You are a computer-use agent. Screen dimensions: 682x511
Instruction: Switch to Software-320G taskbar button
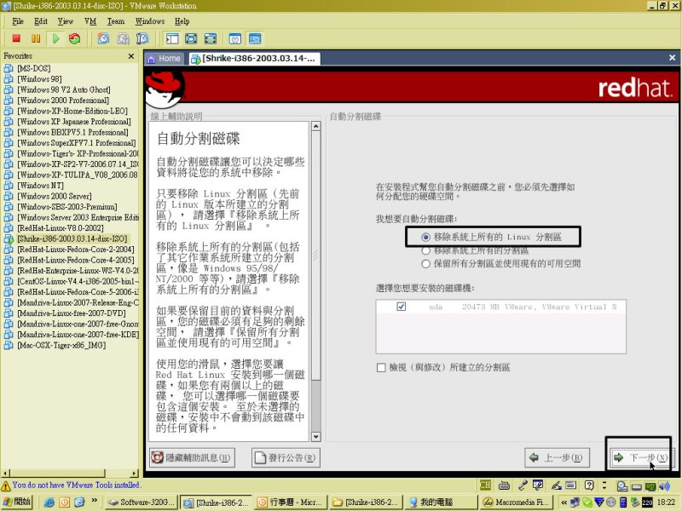click(x=142, y=502)
